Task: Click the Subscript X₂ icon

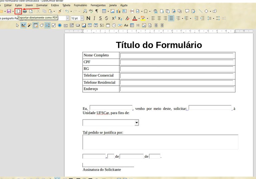Action: [x=120, y=18]
